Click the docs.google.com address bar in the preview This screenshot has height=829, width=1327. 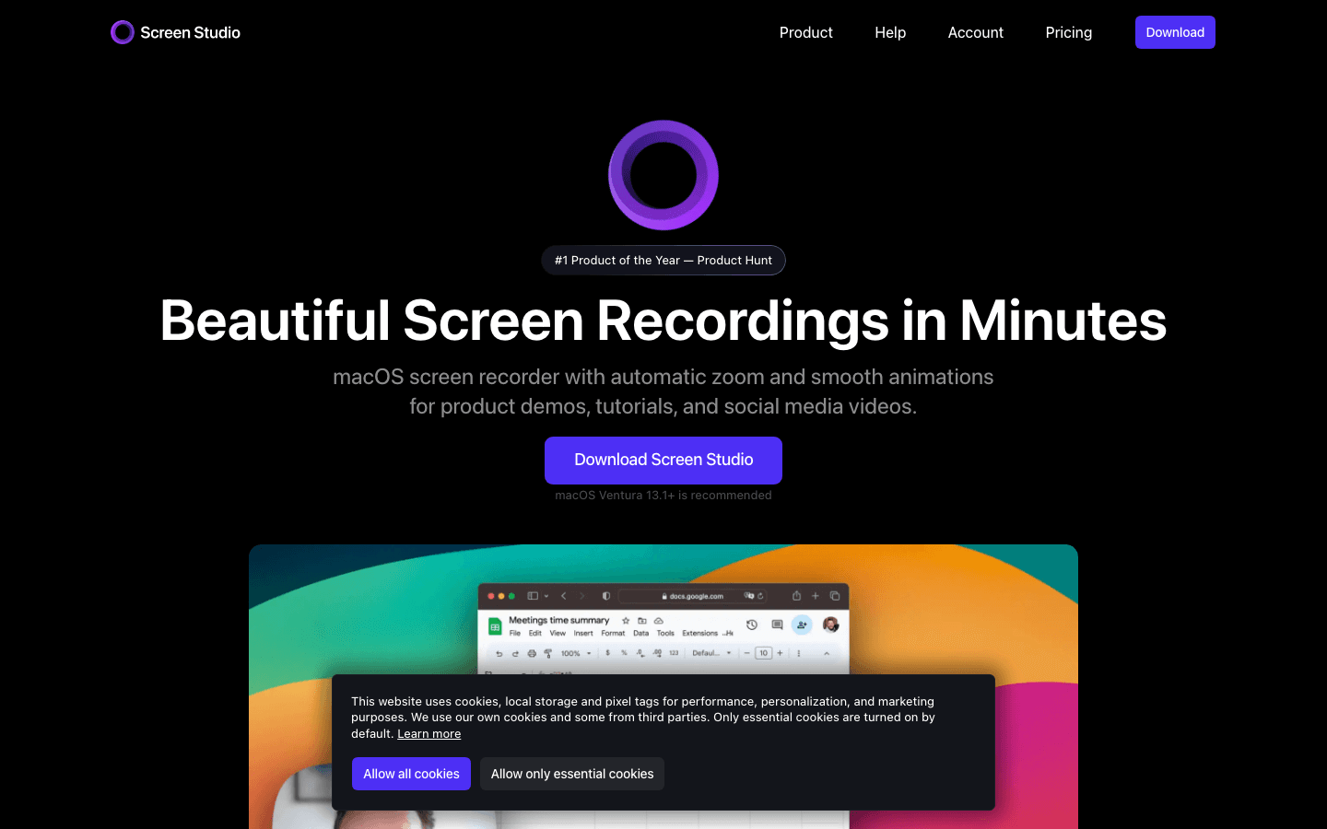[693, 596]
